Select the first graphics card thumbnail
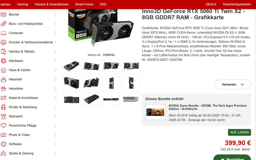Viewport: 256px width, 160px height. [x=71, y=66]
